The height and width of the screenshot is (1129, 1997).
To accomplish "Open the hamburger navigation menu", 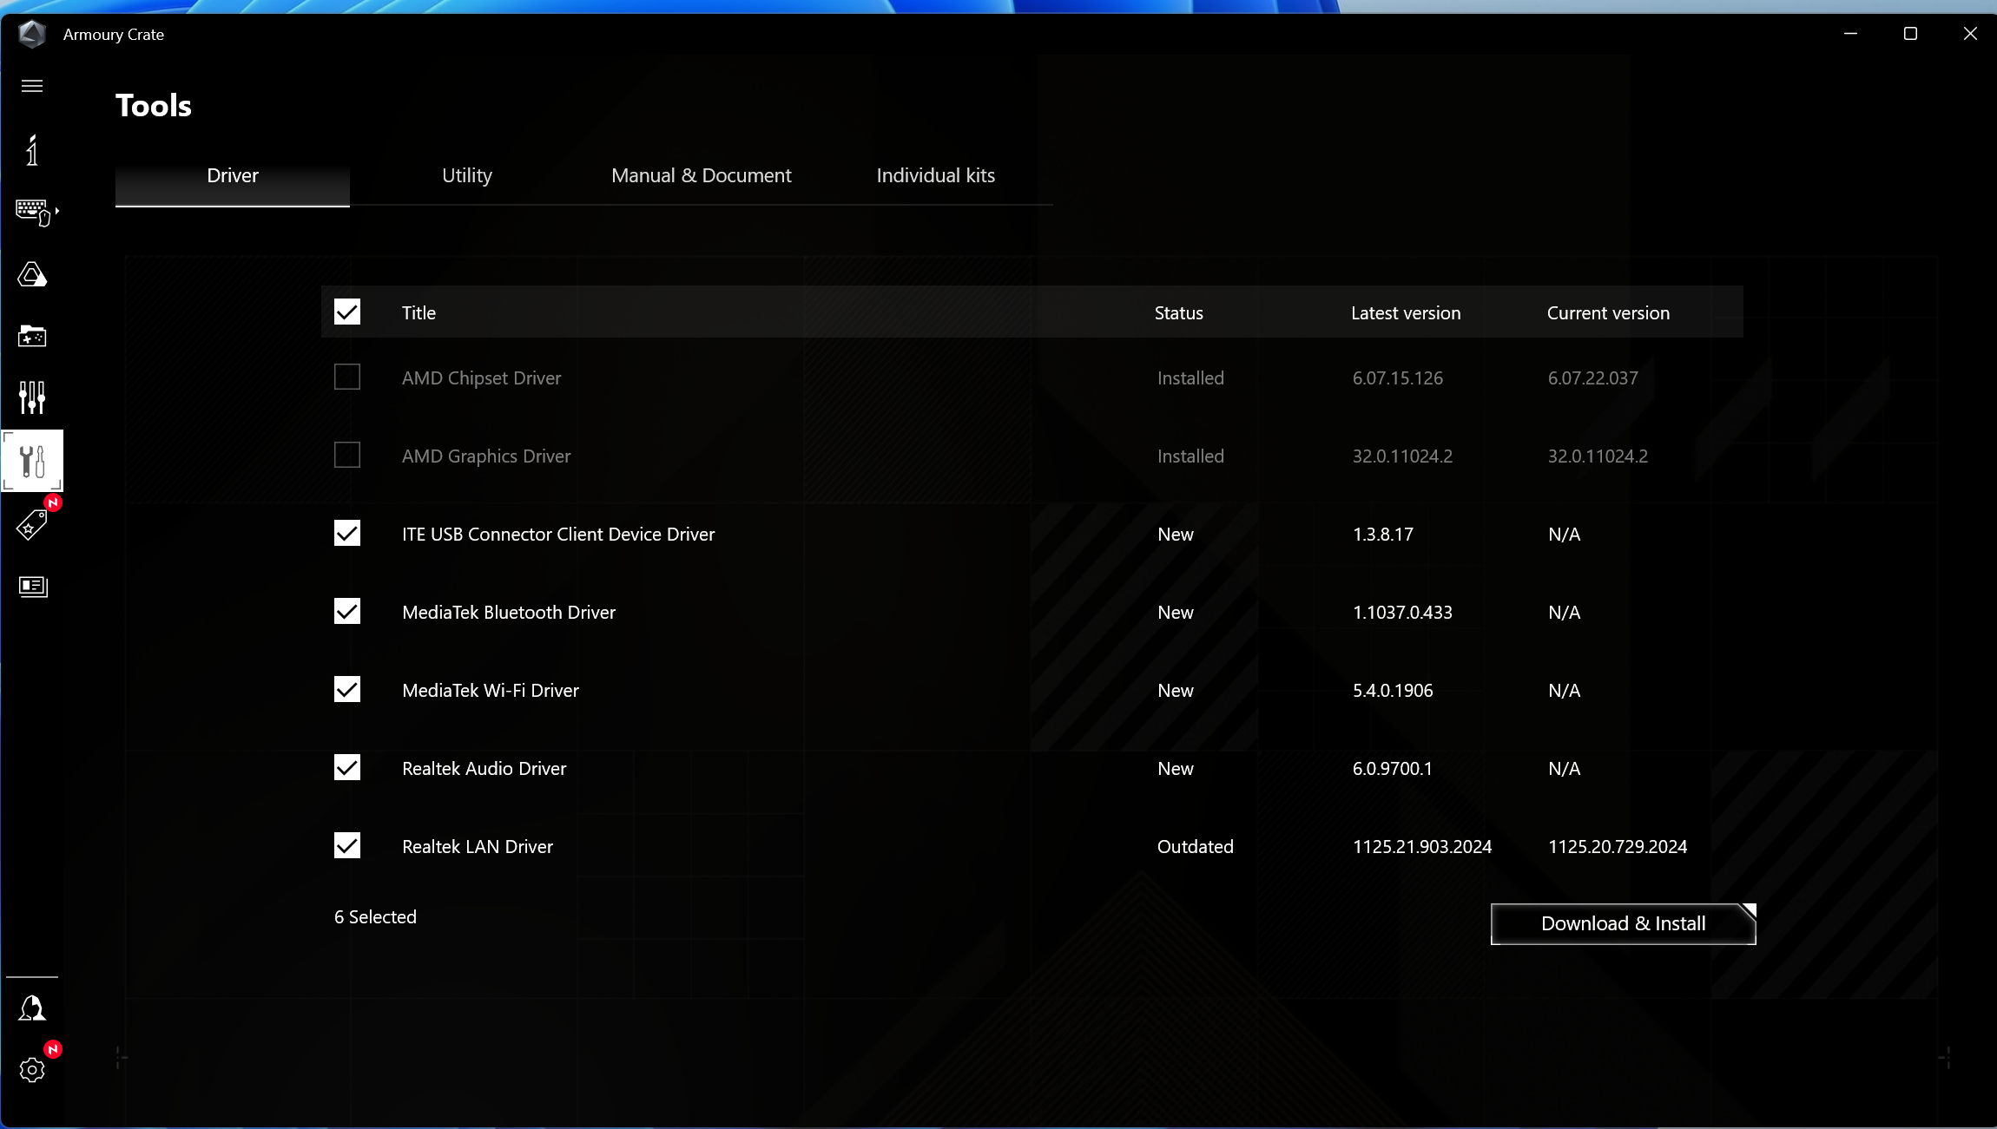I will (32, 86).
